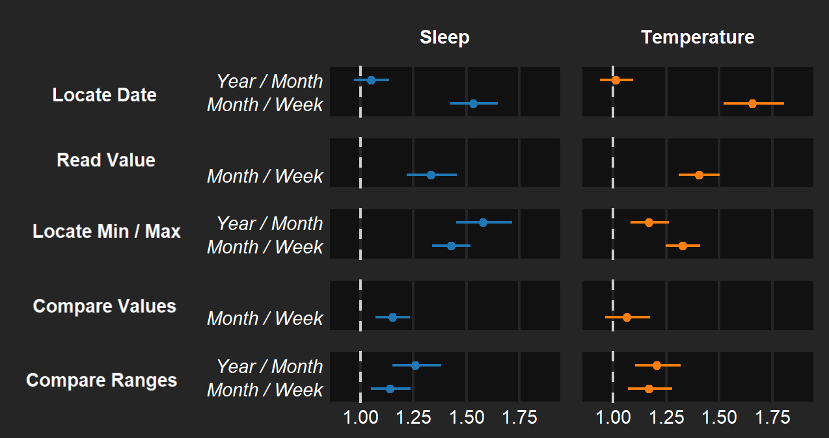Select the Read Value row label
This screenshot has width=829, height=438.
pyautogui.click(x=106, y=160)
